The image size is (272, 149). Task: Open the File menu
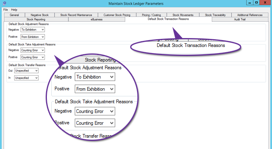point(6,10)
